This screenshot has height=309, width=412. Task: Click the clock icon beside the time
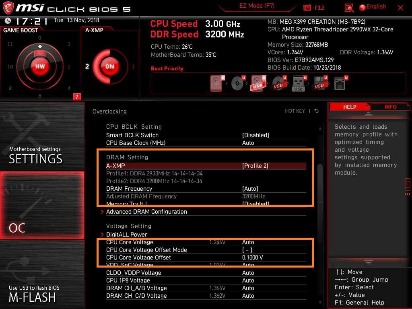[x=8, y=21]
